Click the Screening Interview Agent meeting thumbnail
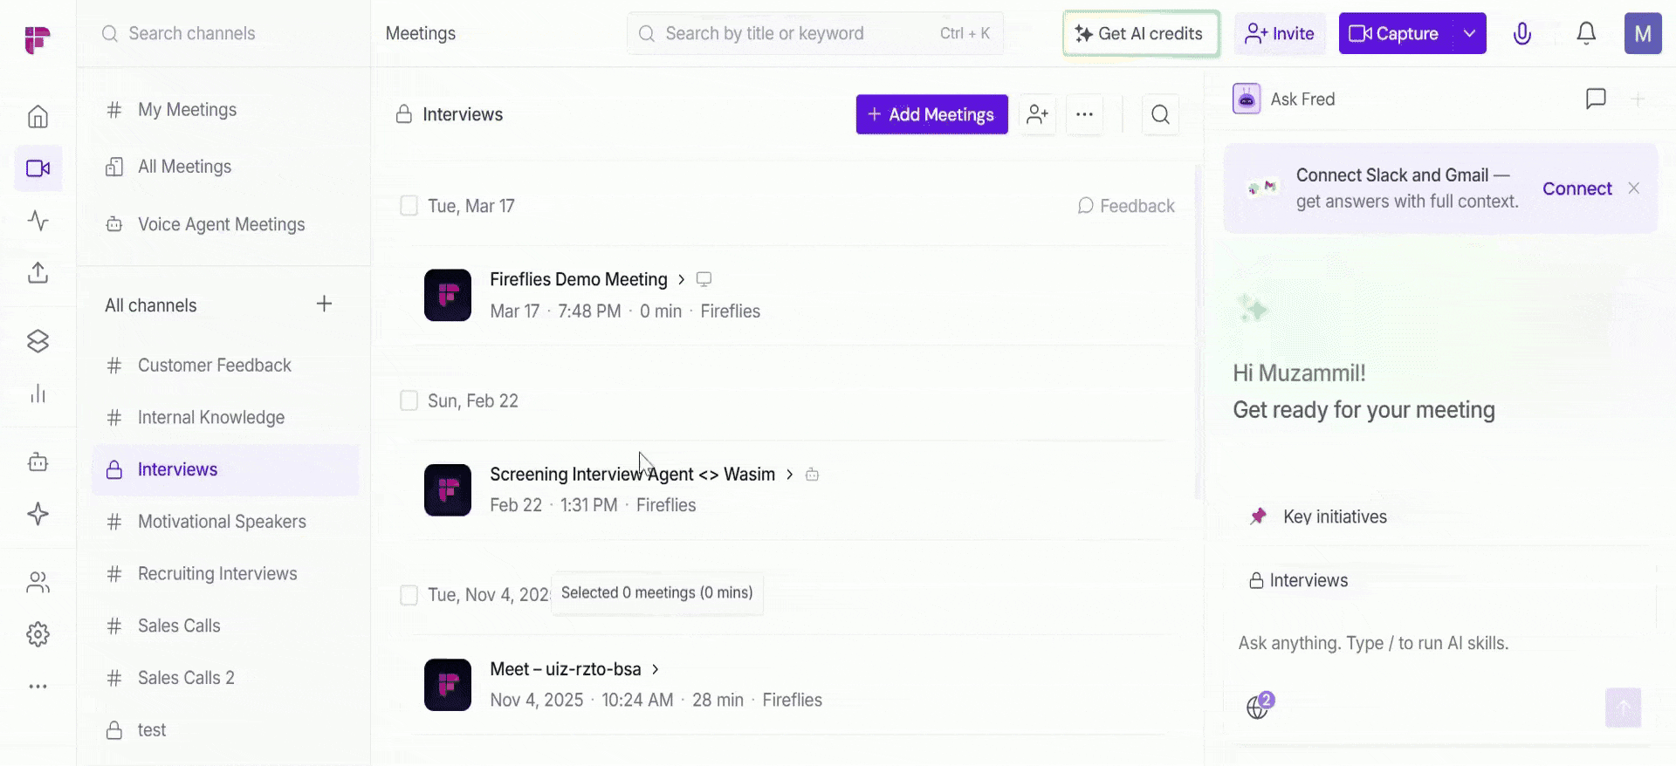1676x766 pixels. click(x=448, y=490)
